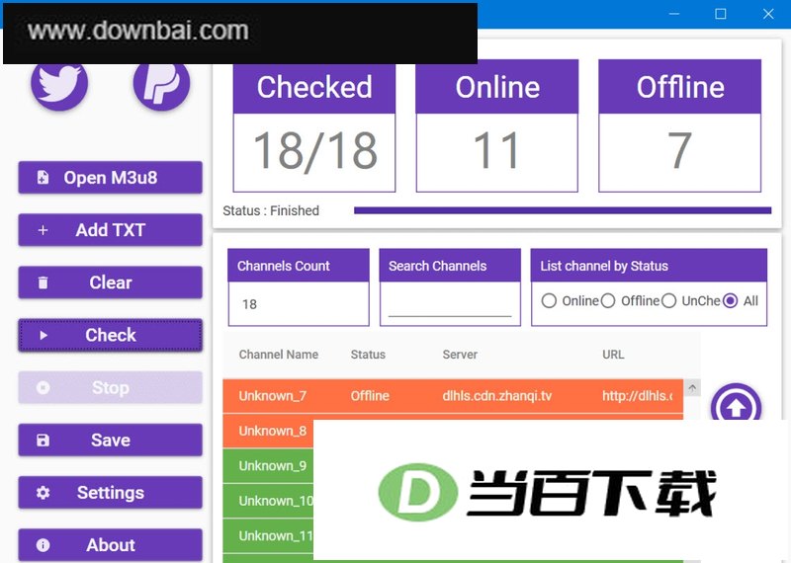Close the window

click(768, 14)
